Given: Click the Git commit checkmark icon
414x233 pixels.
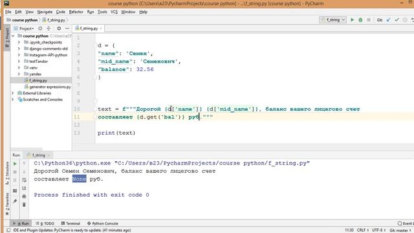Looking at the screenshot, I should click(x=397, y=20).
